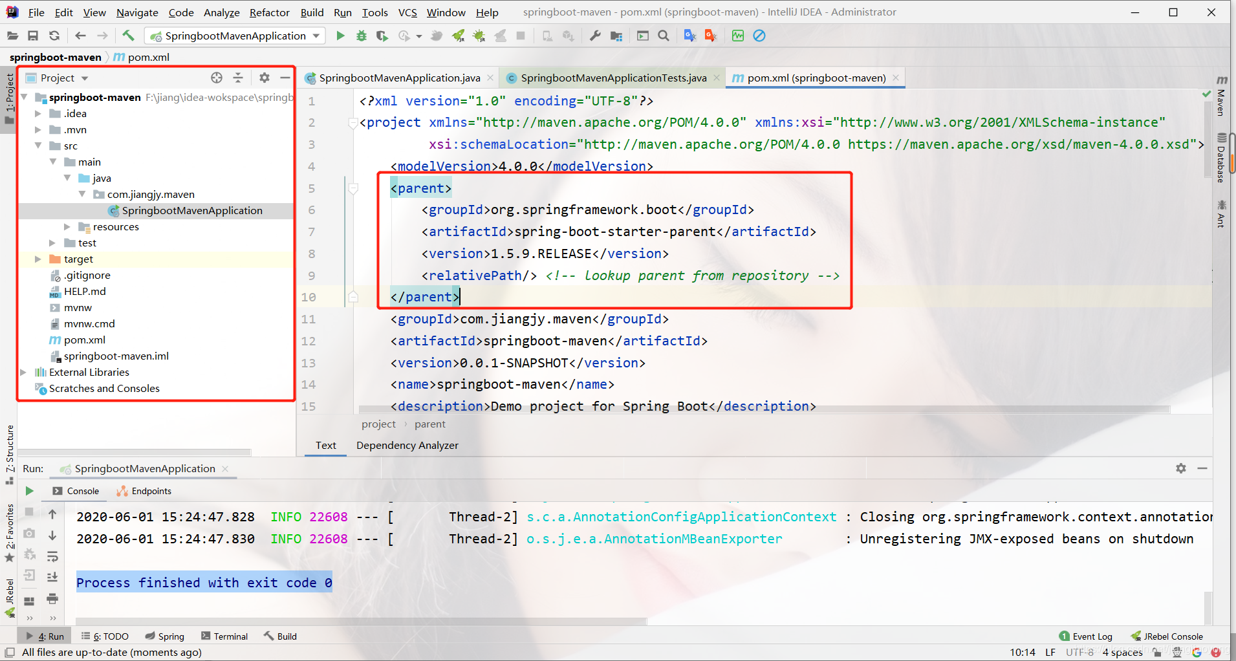
Task: Switch to SpringbootMavenApplication.java editor tab
Action: [399, 78]
